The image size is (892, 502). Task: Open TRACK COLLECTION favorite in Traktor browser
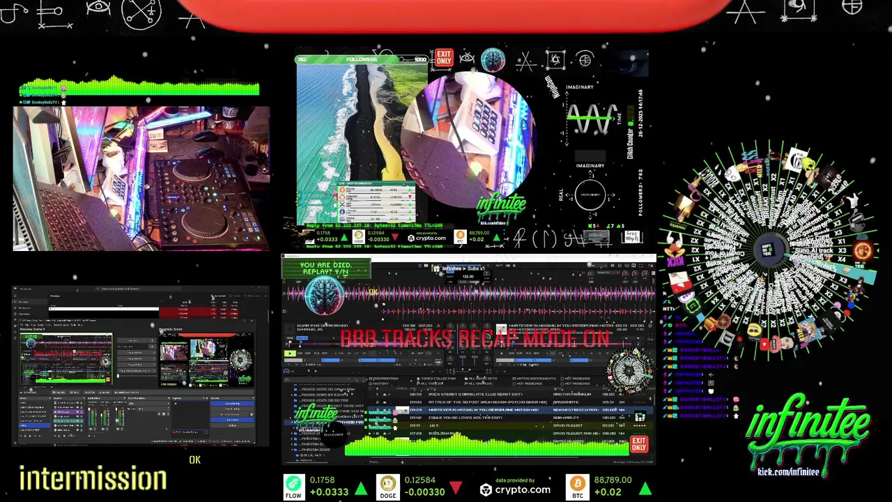(436, 379)
